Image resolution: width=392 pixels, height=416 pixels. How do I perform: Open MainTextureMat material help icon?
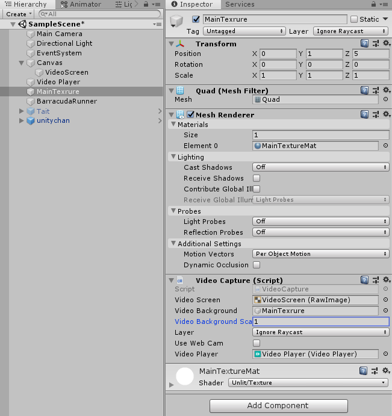click(363, 371)
